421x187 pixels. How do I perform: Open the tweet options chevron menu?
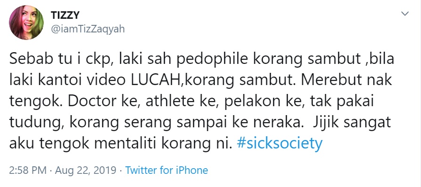coord(405,14)
